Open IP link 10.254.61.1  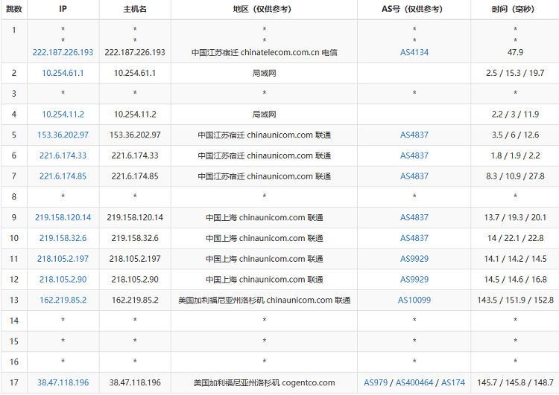pos(63,73)
